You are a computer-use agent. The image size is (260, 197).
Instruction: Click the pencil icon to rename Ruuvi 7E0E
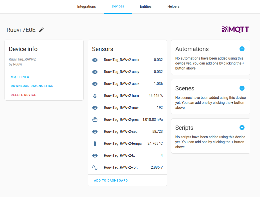(41, 30)
